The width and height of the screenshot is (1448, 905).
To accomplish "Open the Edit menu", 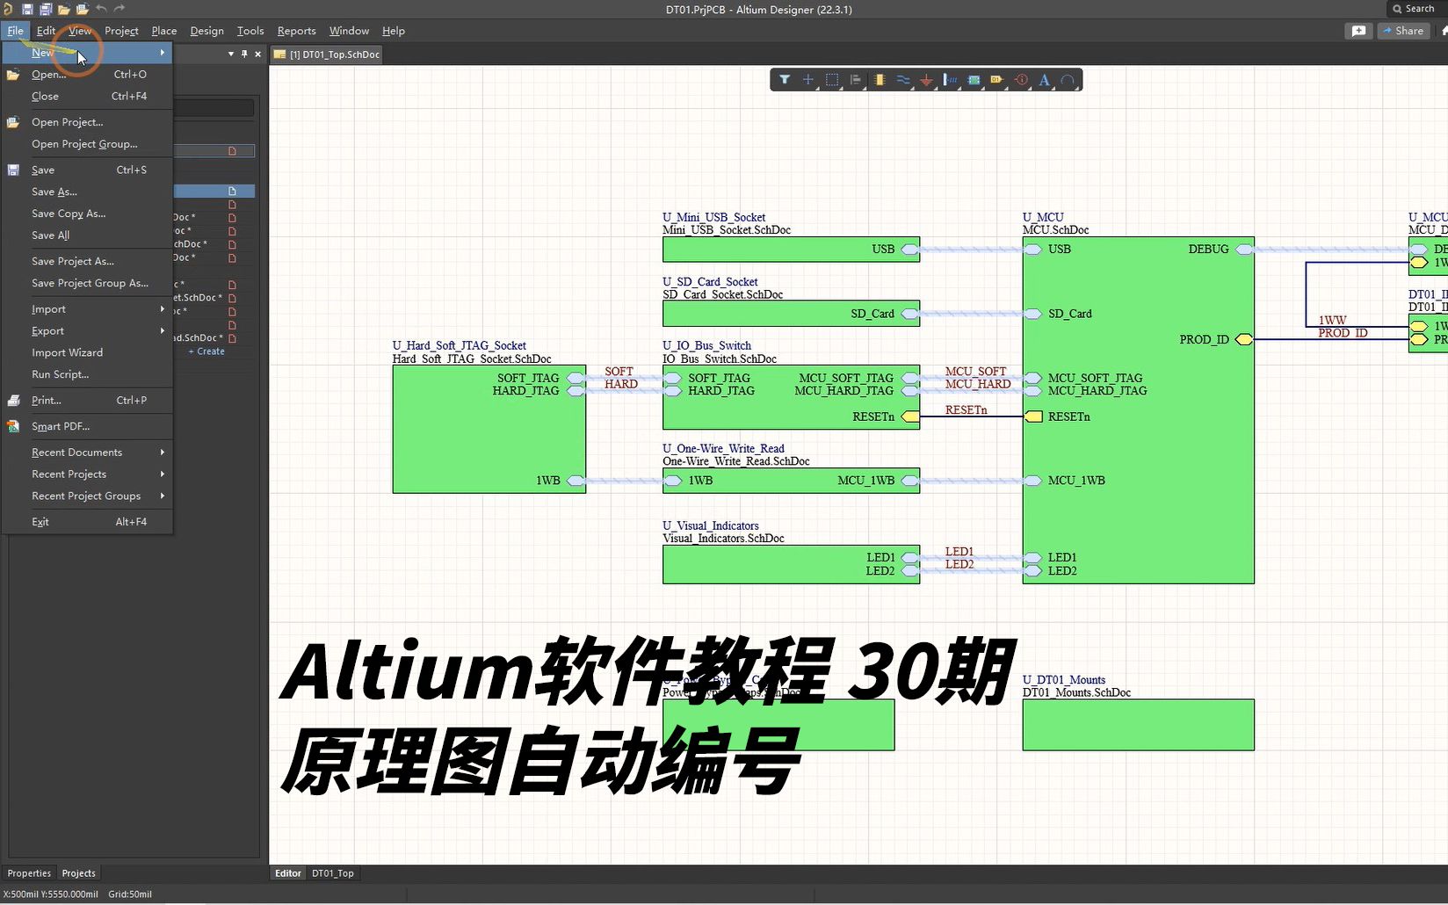I will coord(47,31).
